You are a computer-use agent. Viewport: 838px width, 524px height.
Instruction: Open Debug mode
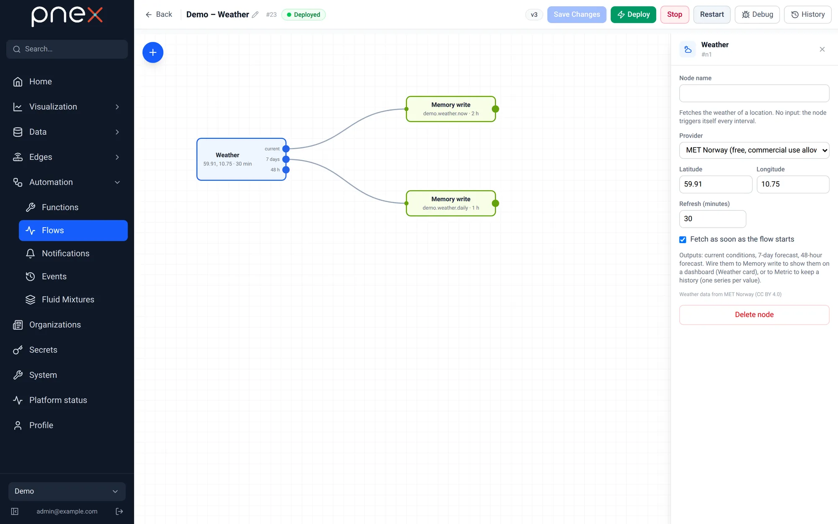point(757,15)
